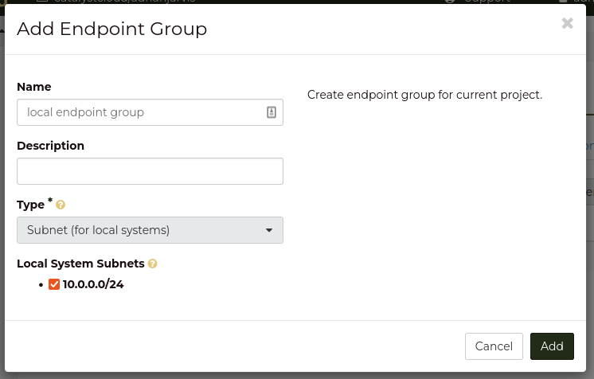Screen dimensions: 594x379
Task: Close the Add Endpoint Group dialog
Action: pyautogui.click(x=567, y=24)
